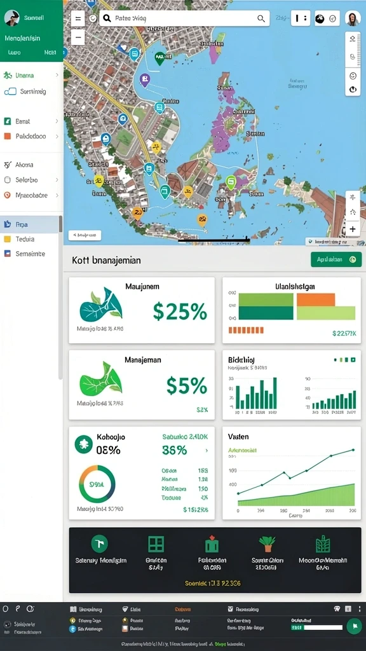Viewport: 366px width, 651px height.
Task: Click the smiley face icon in the map toolbar
Action: (353, 76)
